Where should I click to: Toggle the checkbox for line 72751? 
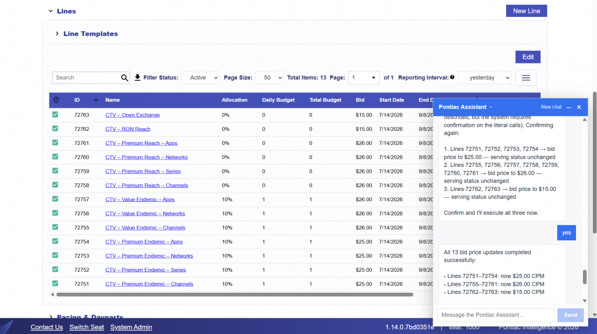[x=55, y=283]
